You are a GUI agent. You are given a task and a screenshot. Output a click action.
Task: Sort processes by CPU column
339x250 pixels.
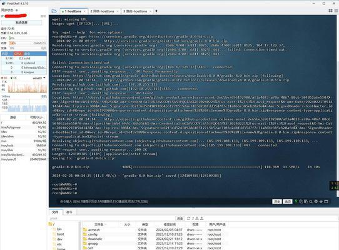18,54
